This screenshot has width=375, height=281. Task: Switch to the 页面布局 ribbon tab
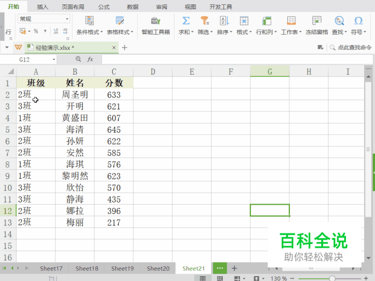(x=73, y=6)
